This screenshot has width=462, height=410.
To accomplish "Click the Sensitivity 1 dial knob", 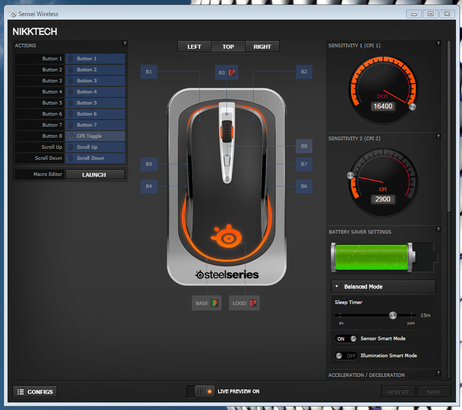I will 412,107.
